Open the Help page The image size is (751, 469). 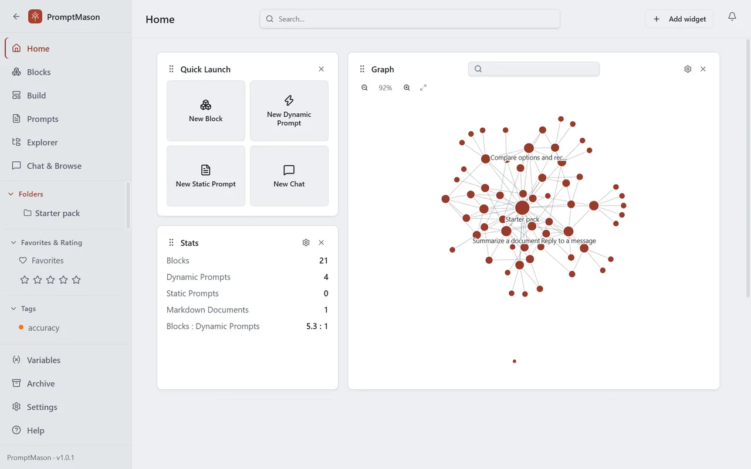(65, 430)
